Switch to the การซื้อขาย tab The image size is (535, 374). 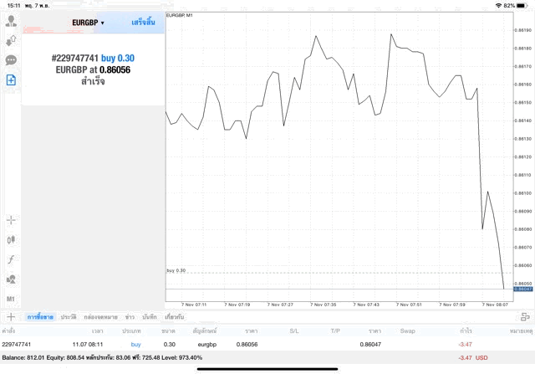click(40, 317)
